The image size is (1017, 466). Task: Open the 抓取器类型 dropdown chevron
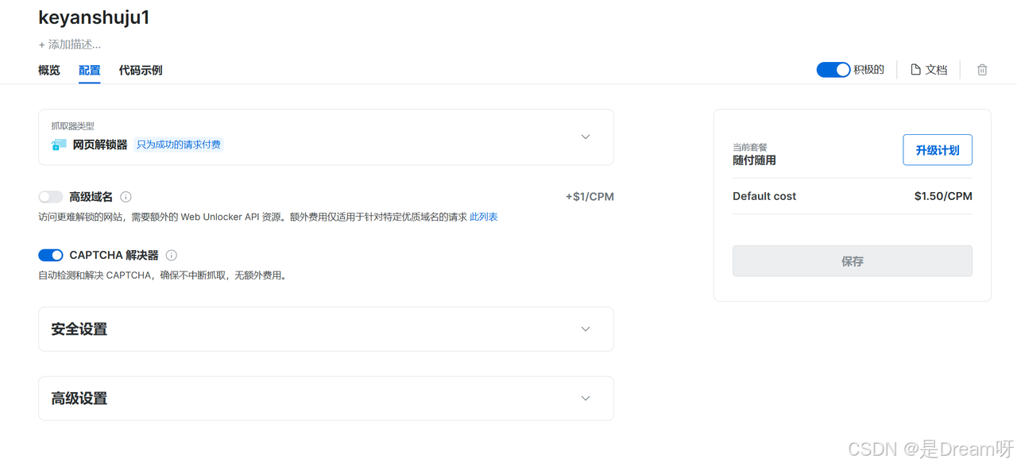point(586,137)
